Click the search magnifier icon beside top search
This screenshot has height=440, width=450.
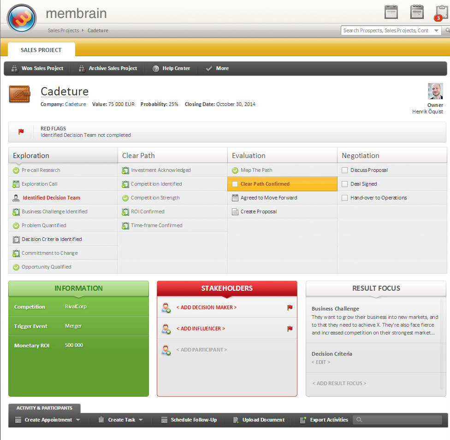(x=447, y=30)
